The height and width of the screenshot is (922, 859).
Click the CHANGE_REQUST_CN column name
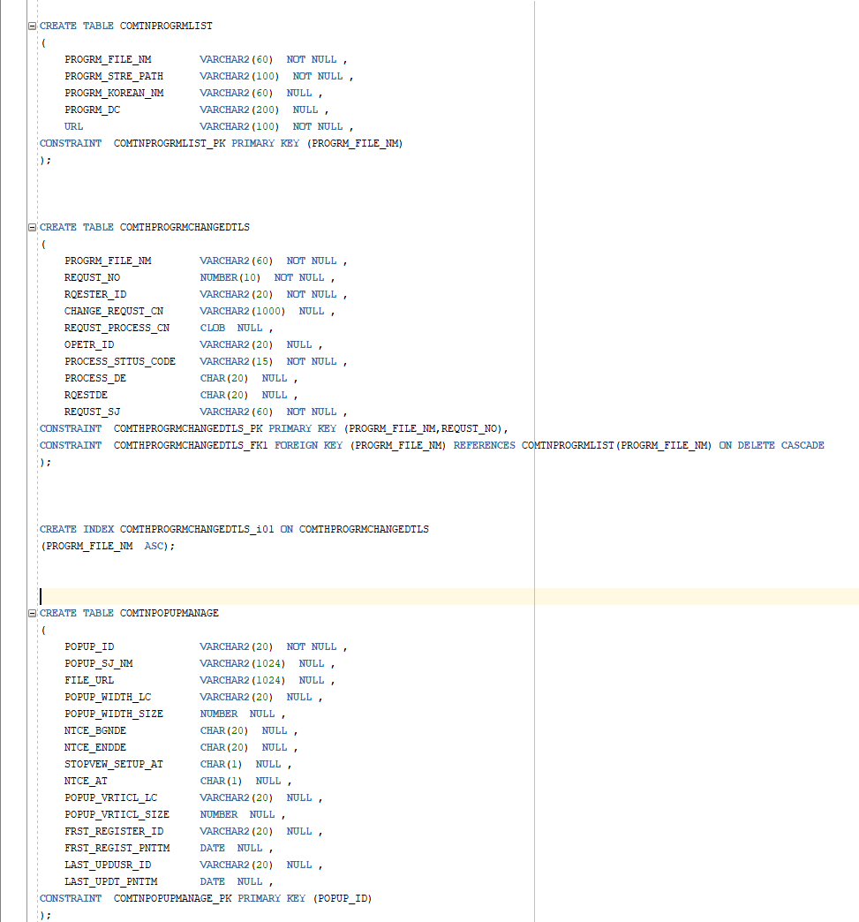click(114, 311)
